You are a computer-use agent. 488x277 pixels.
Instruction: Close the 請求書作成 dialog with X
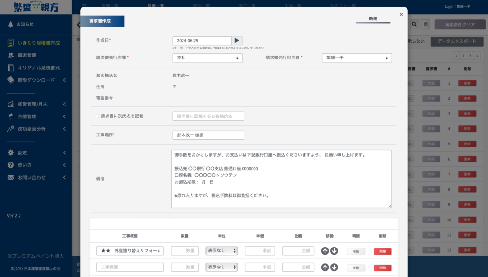401,14
